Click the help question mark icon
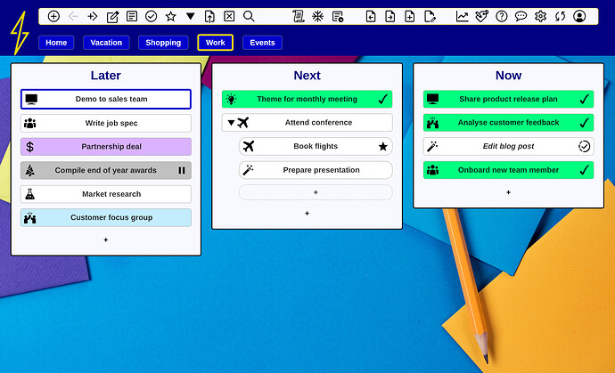 click(x=501, y=16)
